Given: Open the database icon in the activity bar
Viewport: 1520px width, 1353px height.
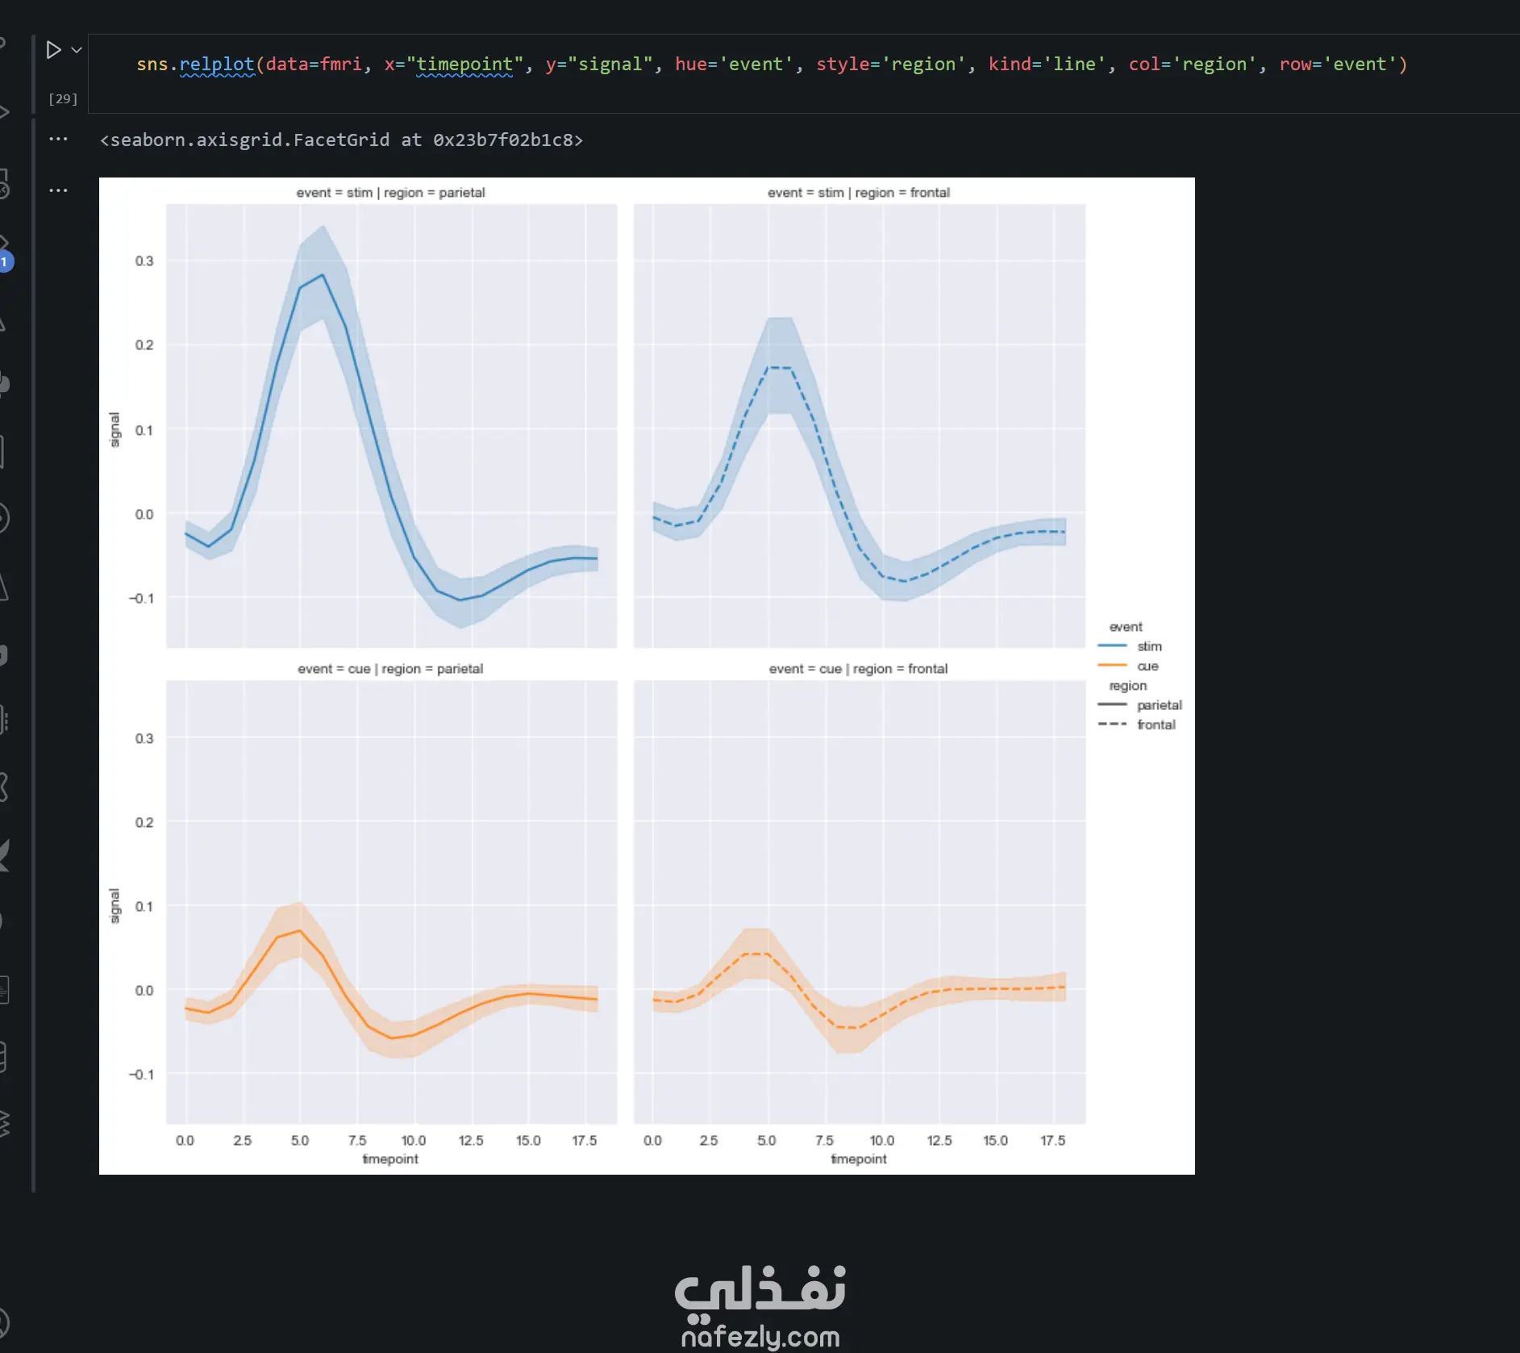Looking at the screenshot, I should coord(3,1056).
